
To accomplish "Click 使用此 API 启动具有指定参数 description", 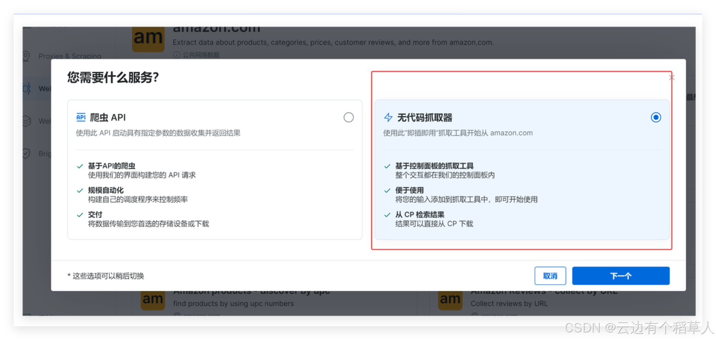I will coord(158,133).
